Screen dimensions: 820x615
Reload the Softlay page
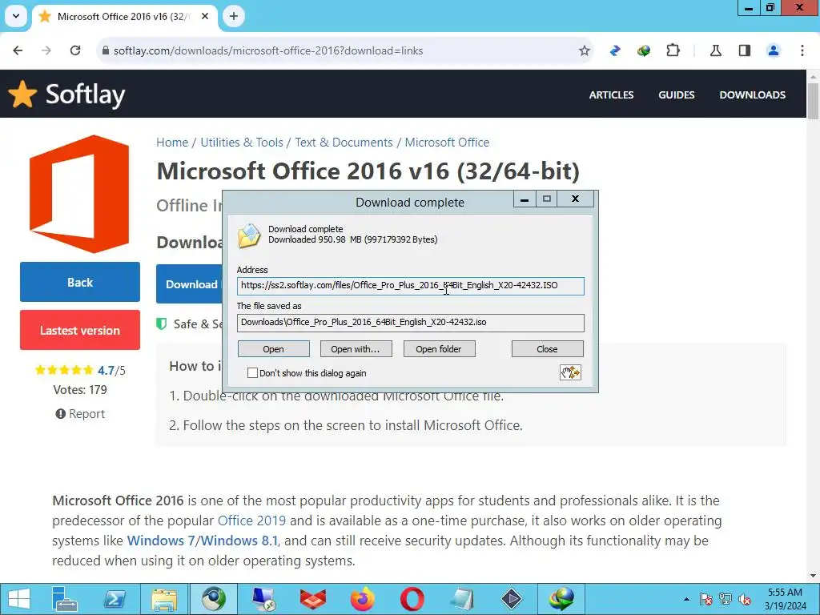[x=75, y=50]
